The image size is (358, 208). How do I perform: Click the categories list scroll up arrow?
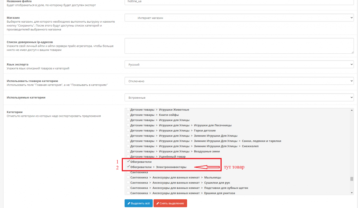351,110
